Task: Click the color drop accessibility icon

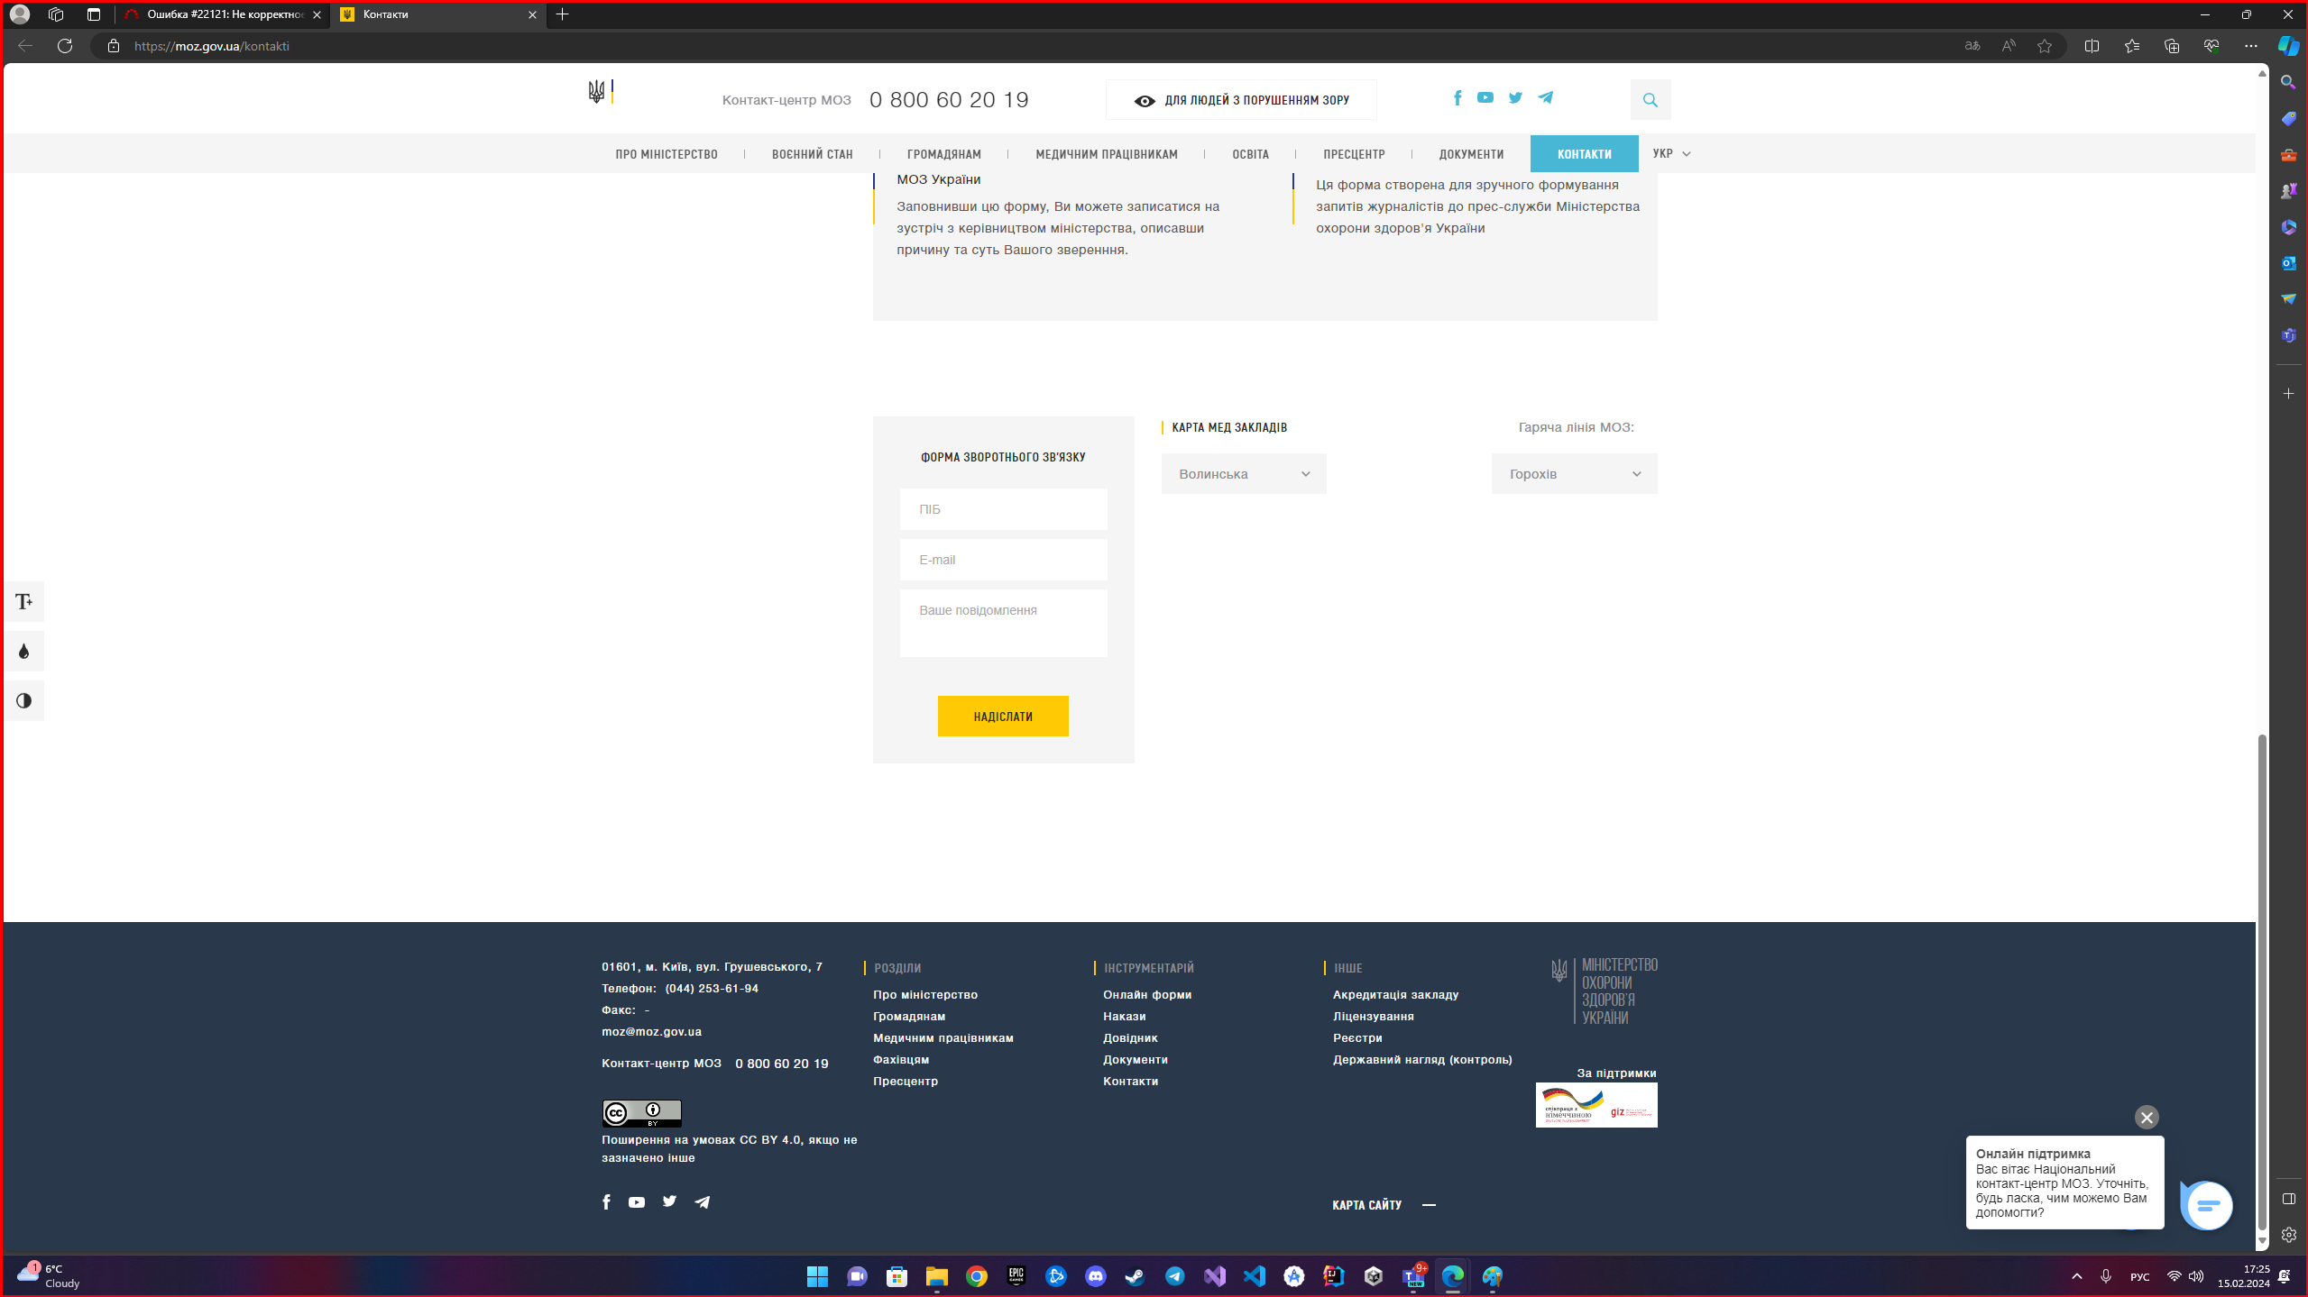Action: [24, 652]
